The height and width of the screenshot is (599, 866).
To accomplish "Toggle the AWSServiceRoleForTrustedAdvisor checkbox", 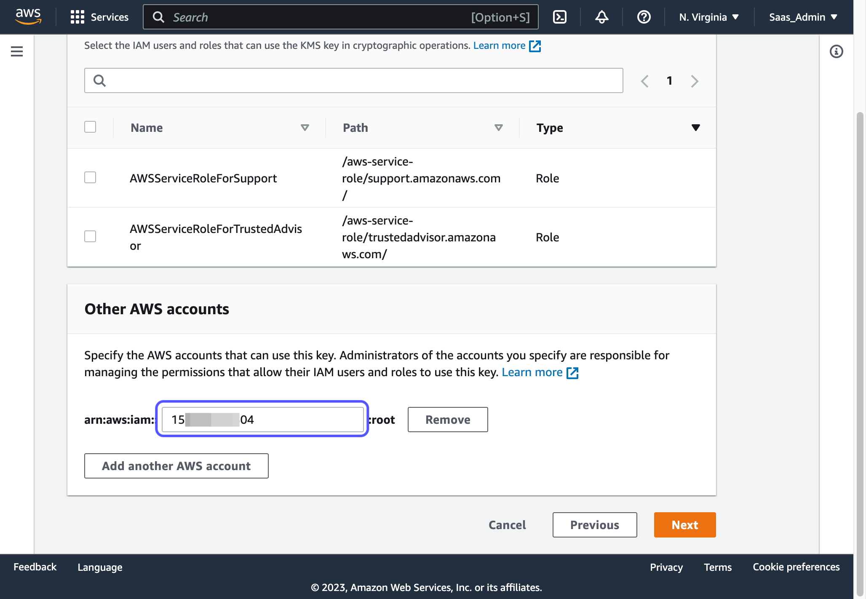I will (x=90, y=235).
